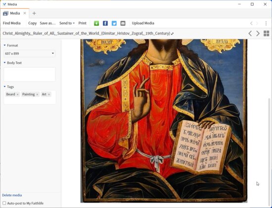Click the tags input area

[30, 97]
